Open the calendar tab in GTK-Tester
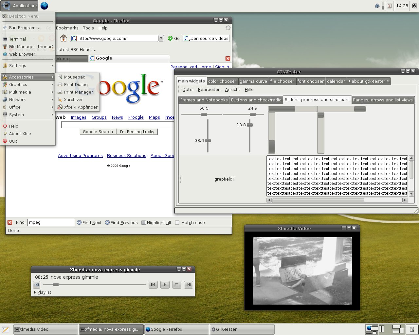The height and width of the screenshot is (335, 419). tap(336, 81)
